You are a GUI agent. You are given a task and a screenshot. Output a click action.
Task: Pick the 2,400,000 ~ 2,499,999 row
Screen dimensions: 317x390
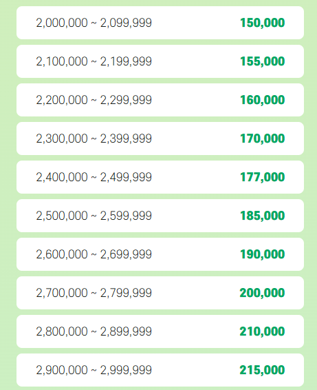160,177
